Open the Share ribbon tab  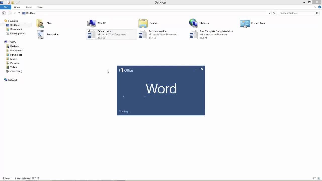(x=28, y=7)
